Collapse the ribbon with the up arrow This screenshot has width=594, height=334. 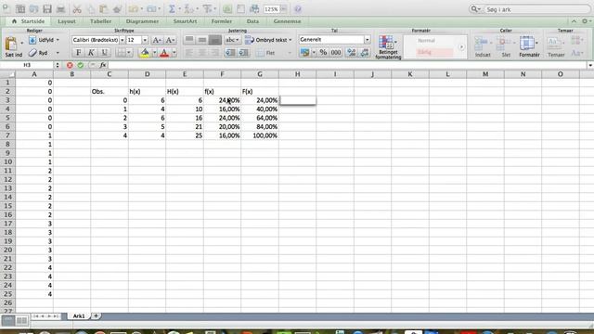coord(574,21)
